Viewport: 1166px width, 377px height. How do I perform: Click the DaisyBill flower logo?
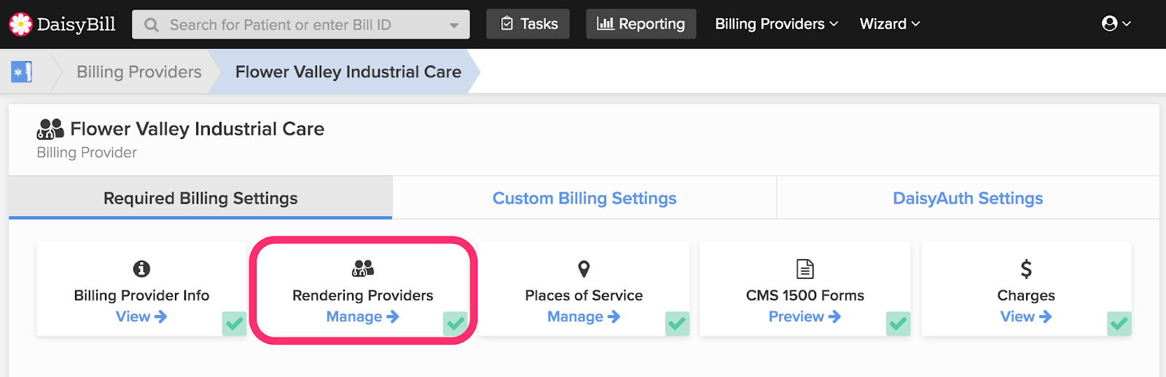coord(20,24)
